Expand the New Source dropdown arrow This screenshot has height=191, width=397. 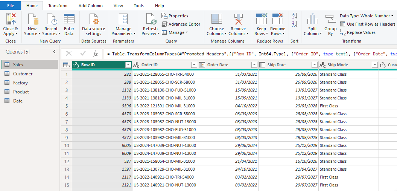tap(39, 34)
